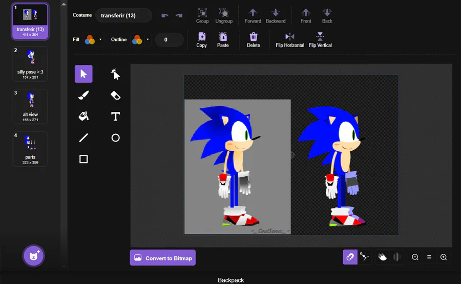Toggle the hand editor option
This screenshot has height=284, width=461.
click(382, 257)
